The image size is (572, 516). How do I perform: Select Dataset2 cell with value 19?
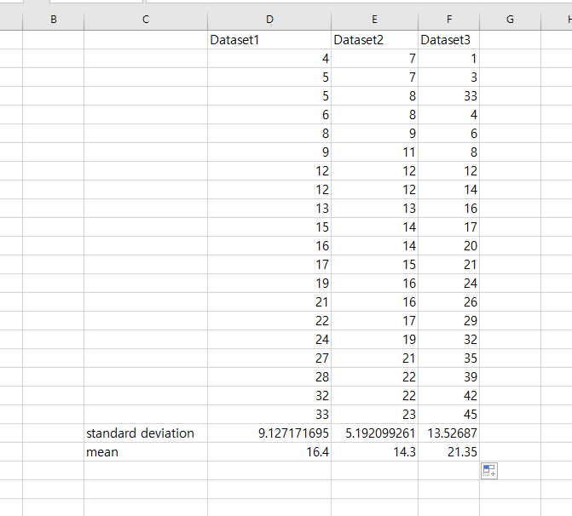click(x=374, y=339)
